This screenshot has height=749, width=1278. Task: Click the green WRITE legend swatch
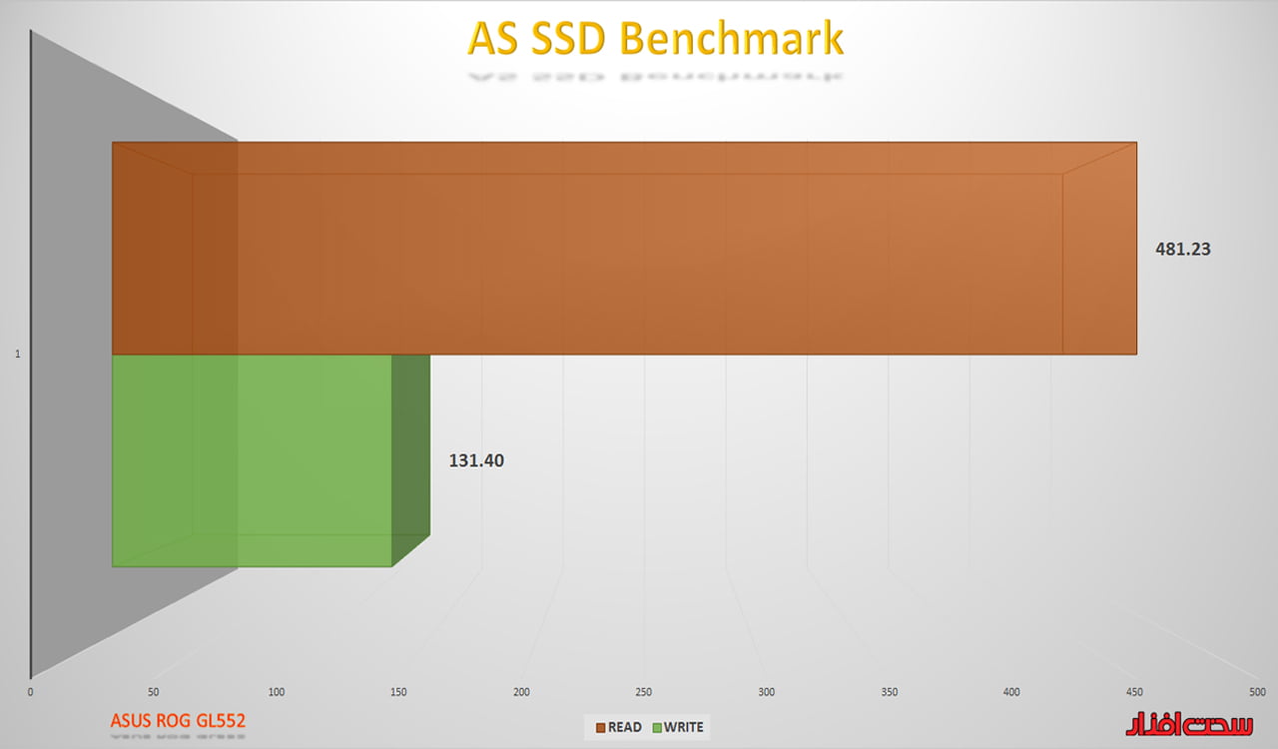(x=658, y=727)
